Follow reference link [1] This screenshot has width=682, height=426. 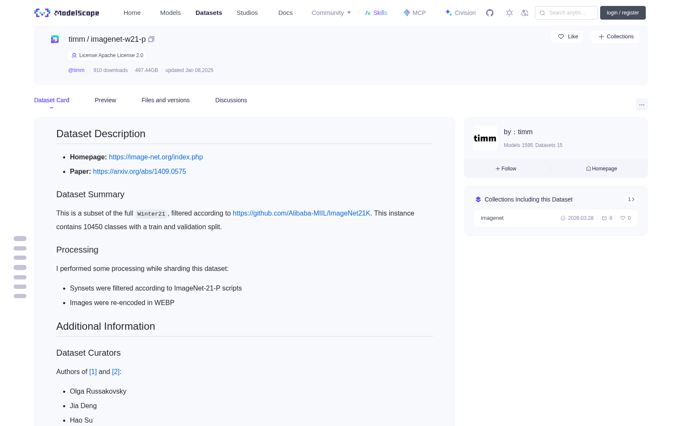click(93, 372)
